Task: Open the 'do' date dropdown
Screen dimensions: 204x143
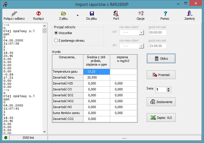Action: pos(141,46)
